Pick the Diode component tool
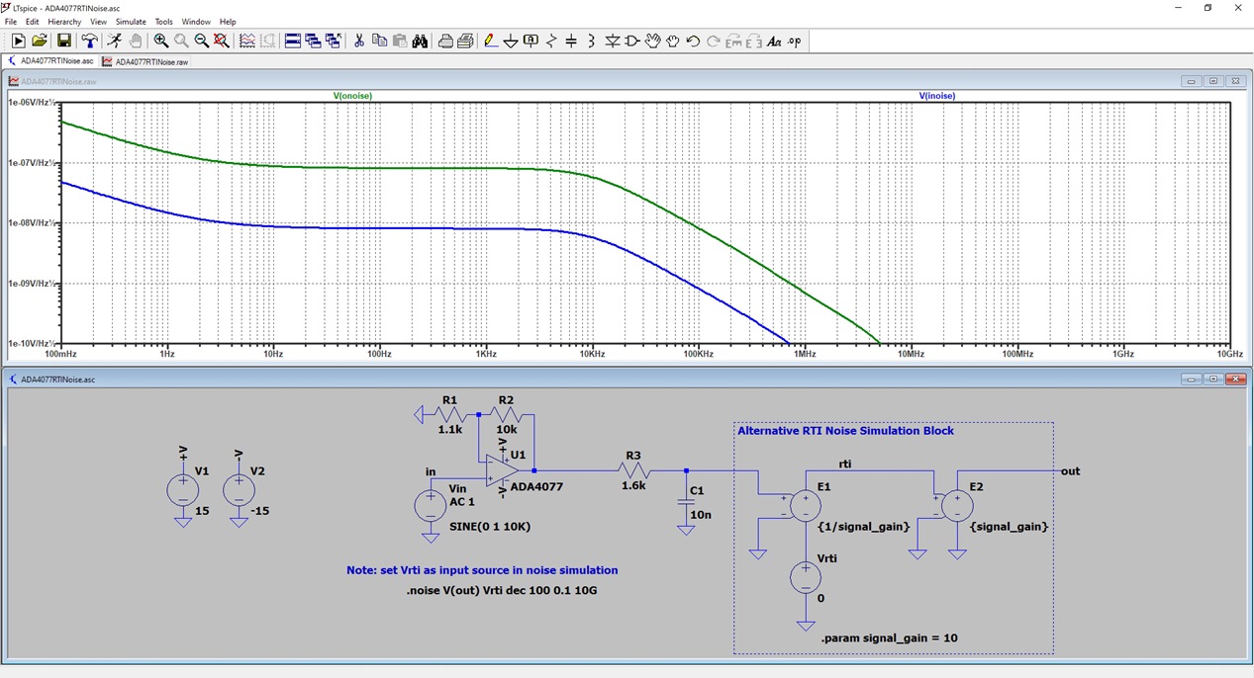1254x678 pixels. (613, 41)
